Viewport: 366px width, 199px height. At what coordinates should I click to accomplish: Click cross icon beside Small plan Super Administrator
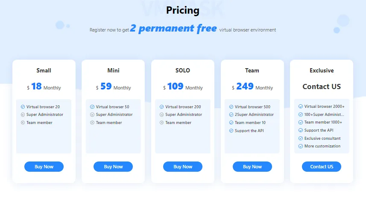23,115
